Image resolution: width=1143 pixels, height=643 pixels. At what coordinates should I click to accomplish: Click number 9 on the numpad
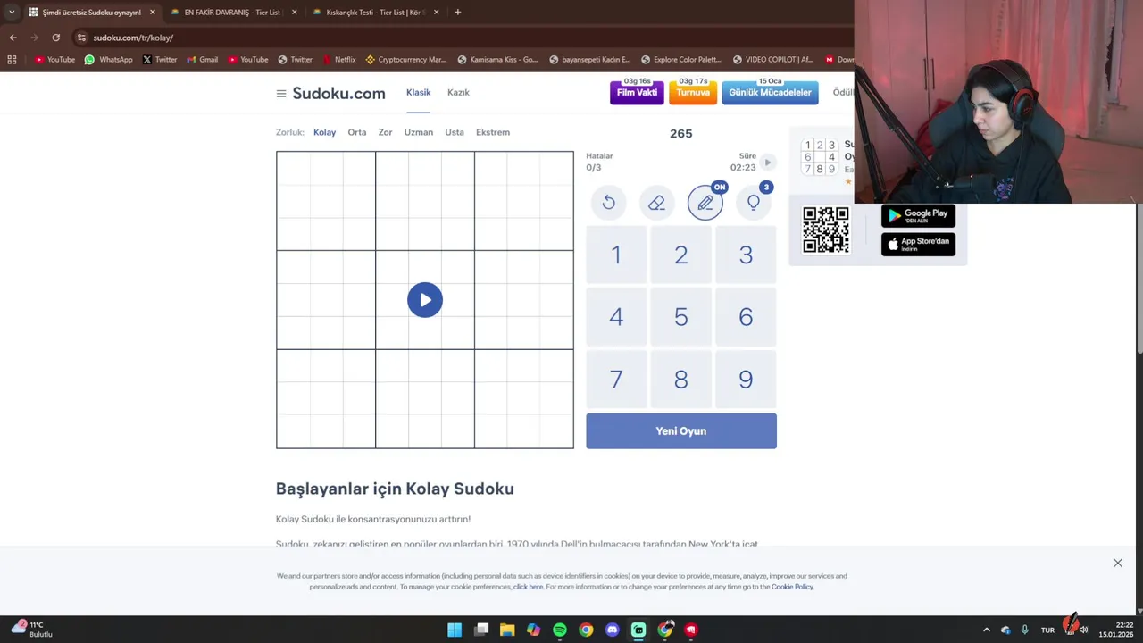[746, 380]
